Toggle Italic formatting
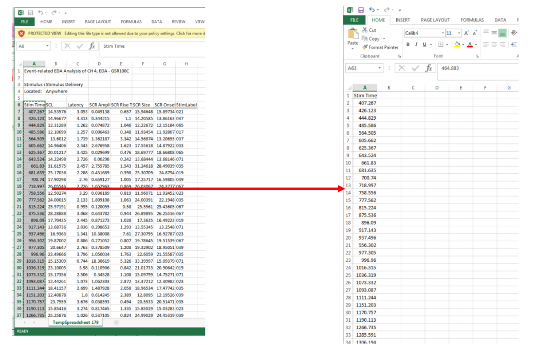The width and height of the screenshot is (555, 345). (x=416, y=45)
